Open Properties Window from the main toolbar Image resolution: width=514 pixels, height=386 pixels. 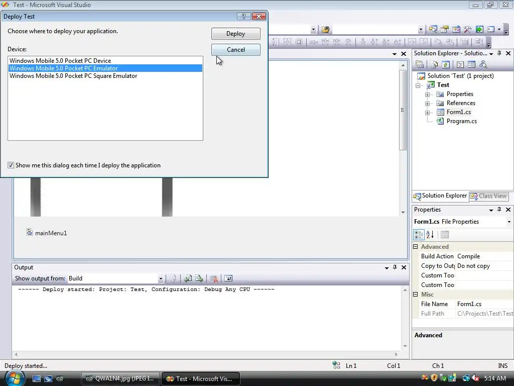point(445,30)
